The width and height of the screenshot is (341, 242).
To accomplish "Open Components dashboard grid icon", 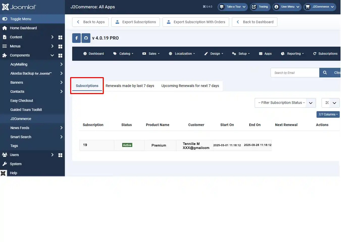I will tap(60, 55).
